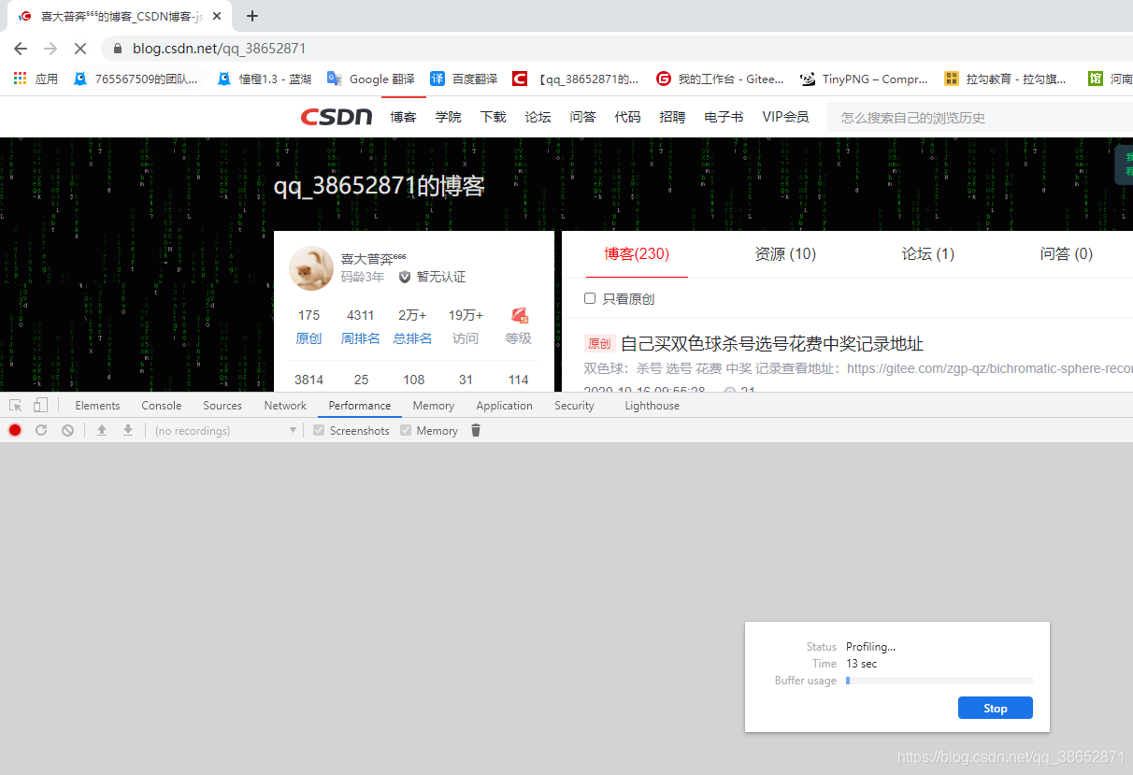Toggle DevTools device toolbar icon

[40, 406]
